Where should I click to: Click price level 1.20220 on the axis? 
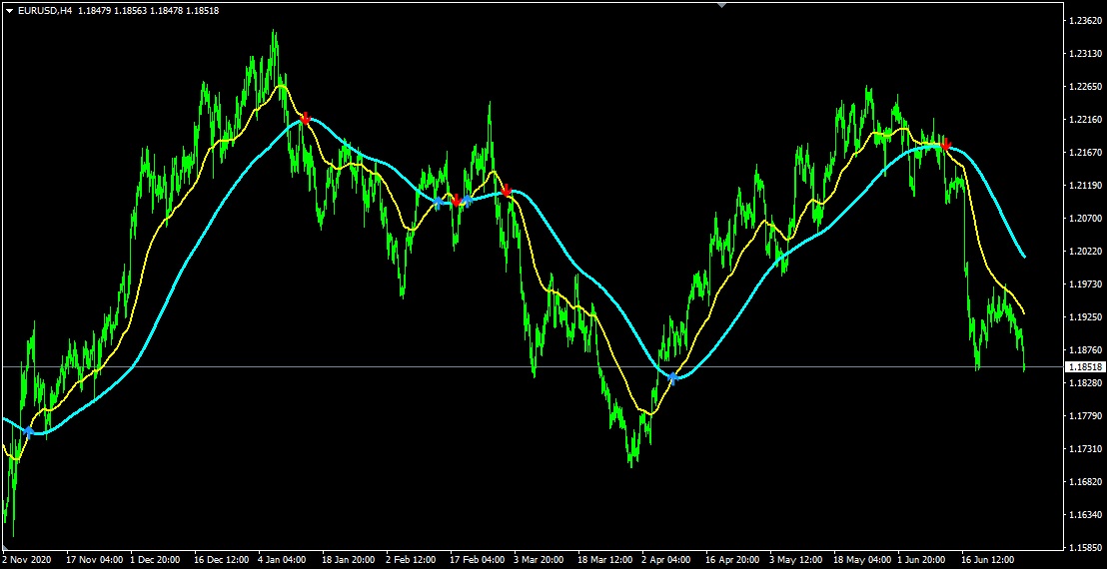pos(1087,251)
